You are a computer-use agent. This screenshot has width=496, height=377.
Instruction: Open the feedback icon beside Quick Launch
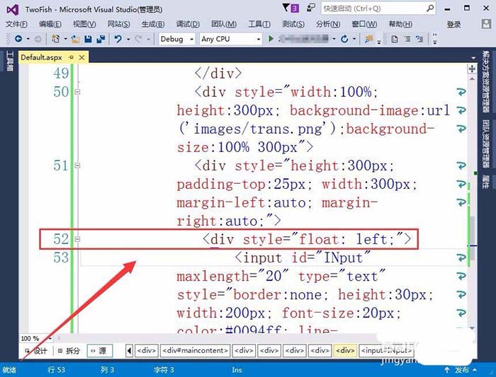311,8
